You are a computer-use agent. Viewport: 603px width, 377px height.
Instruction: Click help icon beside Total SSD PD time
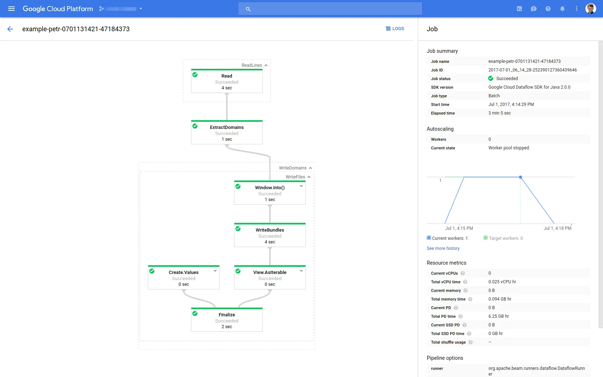pyautogui.click(x=469, y=334)
